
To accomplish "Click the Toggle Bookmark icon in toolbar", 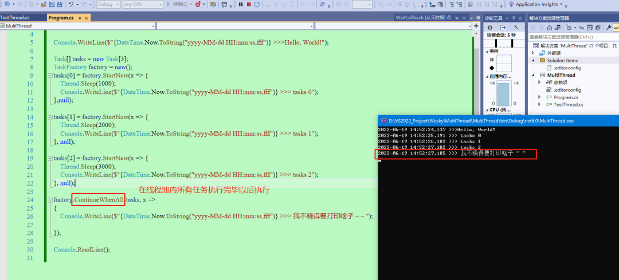I will 470,5.
